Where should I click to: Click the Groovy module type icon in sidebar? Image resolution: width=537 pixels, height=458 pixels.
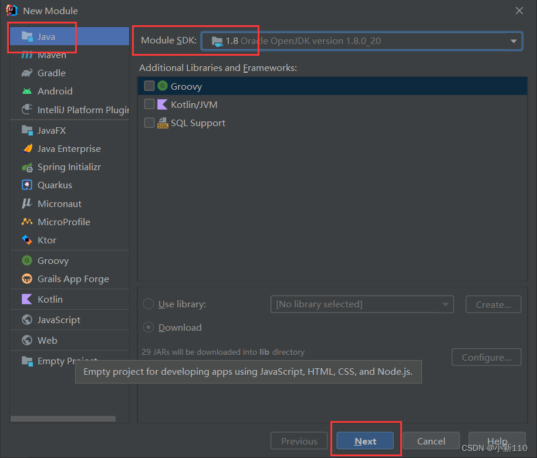click(x=27, y=260)
